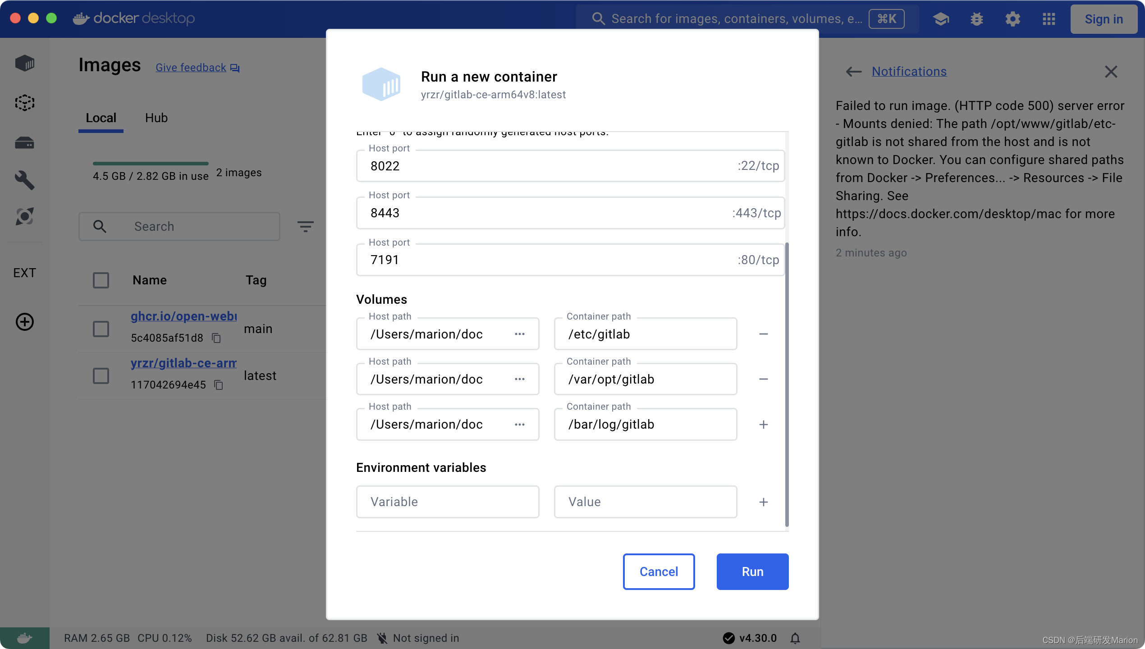
Task: Select the Local tab in Images
Action: (101, 117)
